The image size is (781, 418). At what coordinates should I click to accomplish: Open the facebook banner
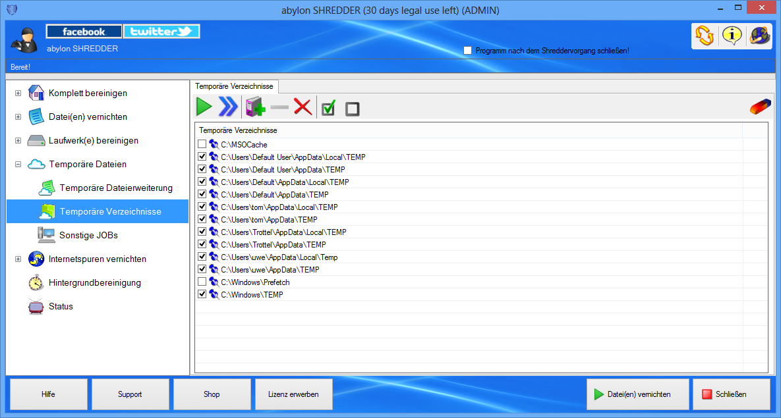click(84, 32)
